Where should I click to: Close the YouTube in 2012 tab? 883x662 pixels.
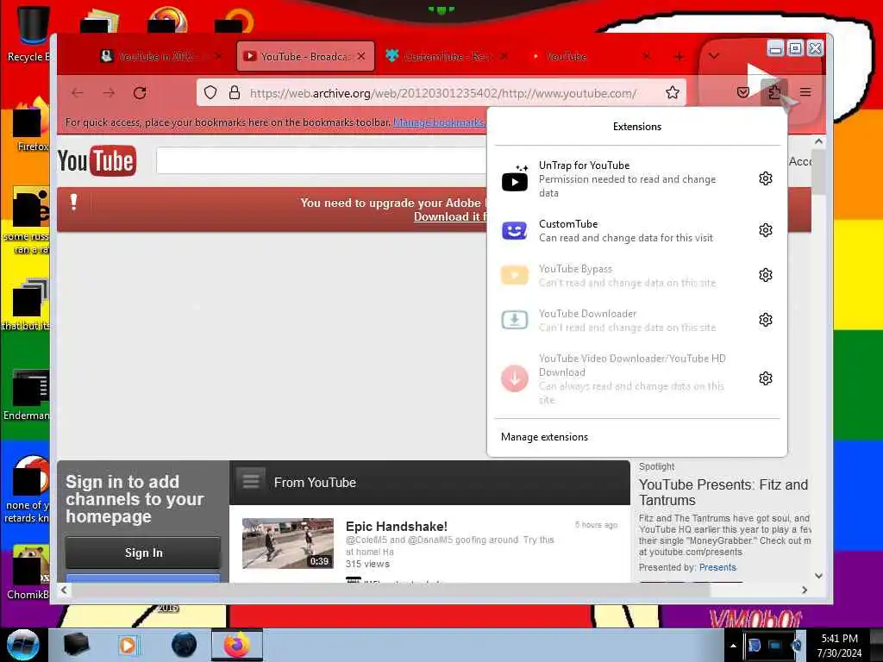tap(219, 56)
